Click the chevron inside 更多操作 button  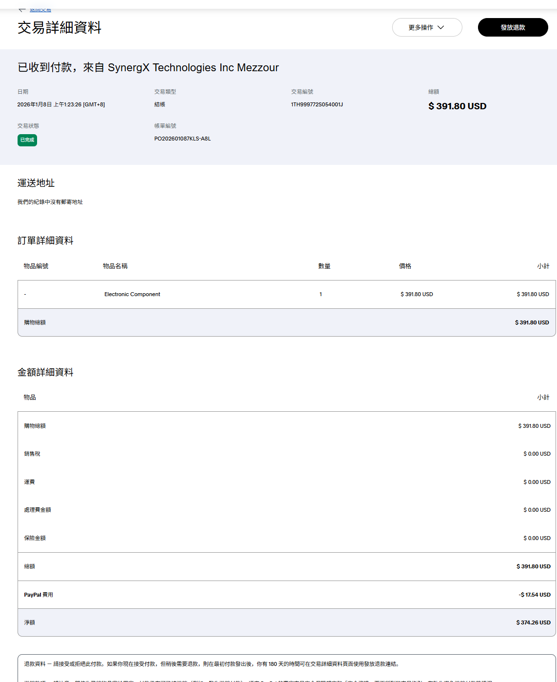(441, 27)
